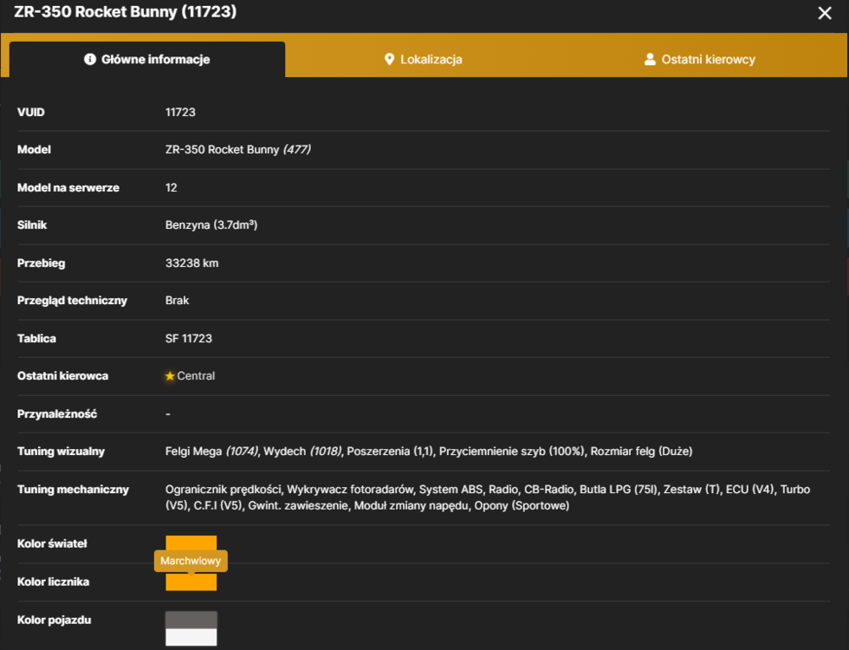The width and height of the screenshot is (849, 650).
Task: Click the Przebieg label
Action: pos(42,263)
